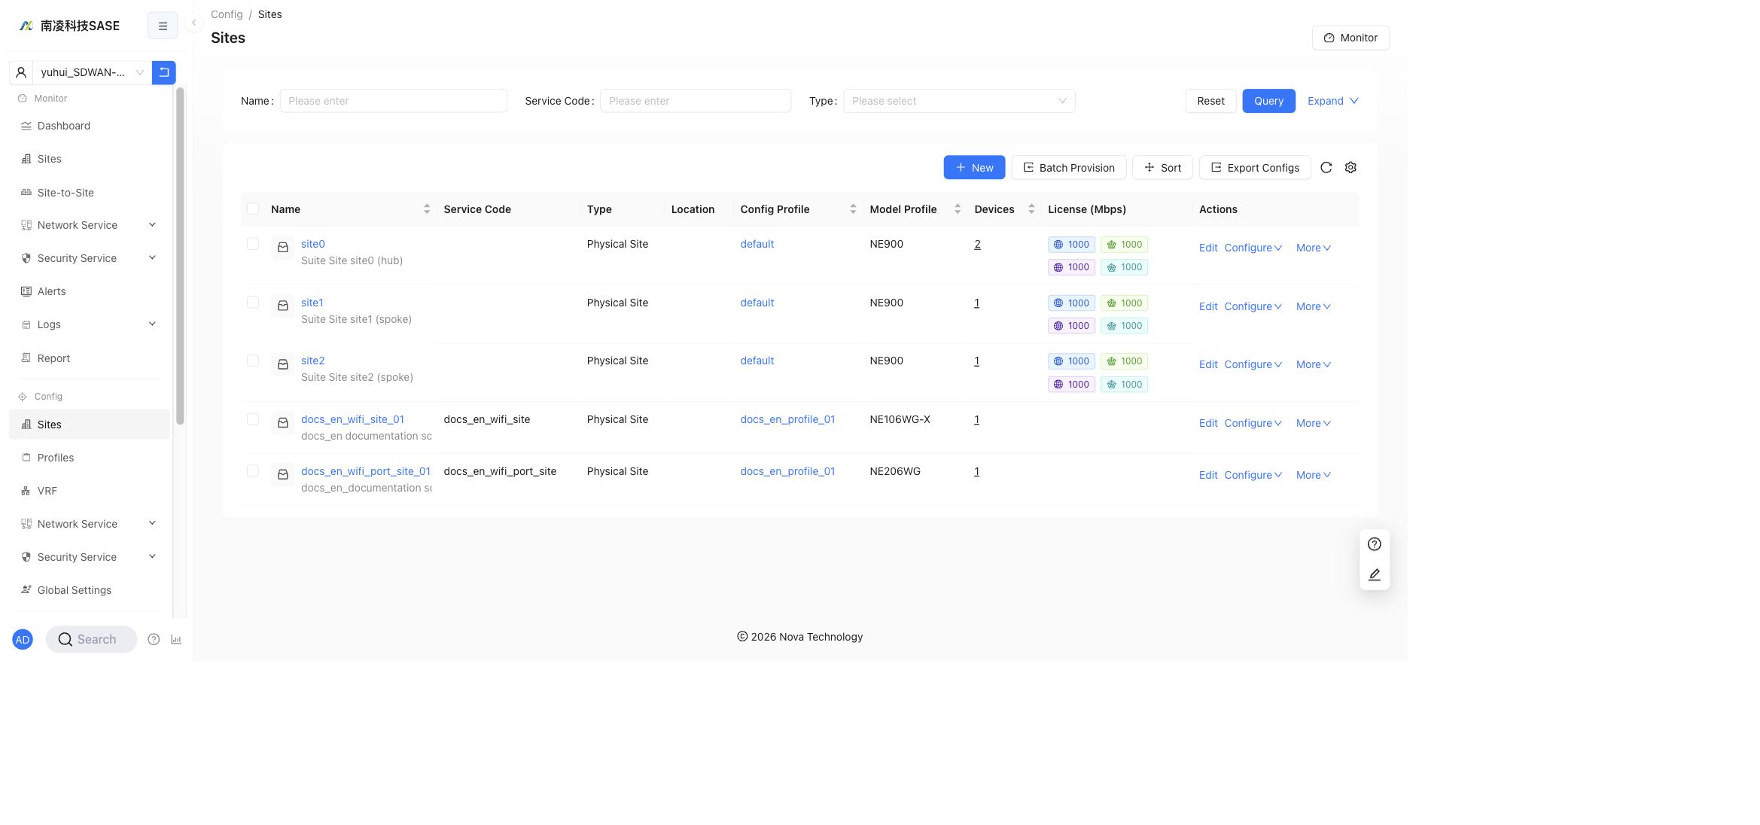
Task: Click the sidebar Search box
Action: pyautogui.click(x=91, y=640)
